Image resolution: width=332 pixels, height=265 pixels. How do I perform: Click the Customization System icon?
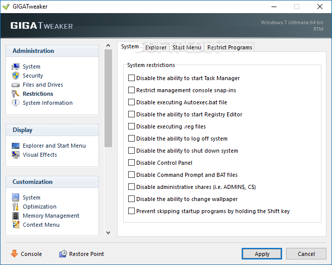coord(16,197)
